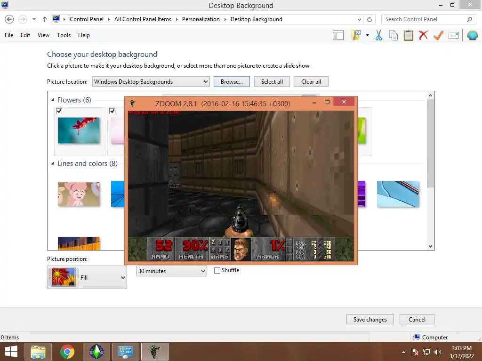Viewport: 482px width, 361px height.
Task: Click the Browse... button
Action: [x=232, y=82]
